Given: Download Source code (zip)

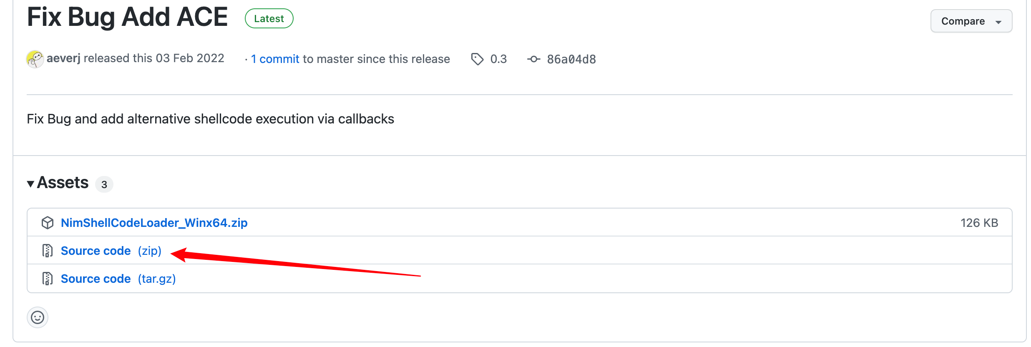Looking at the screenshot, I should 111,251.
